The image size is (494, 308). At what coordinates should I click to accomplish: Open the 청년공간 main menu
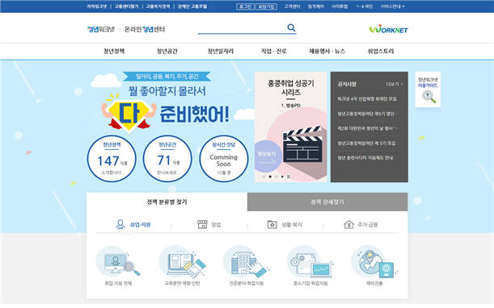[167, 51]
